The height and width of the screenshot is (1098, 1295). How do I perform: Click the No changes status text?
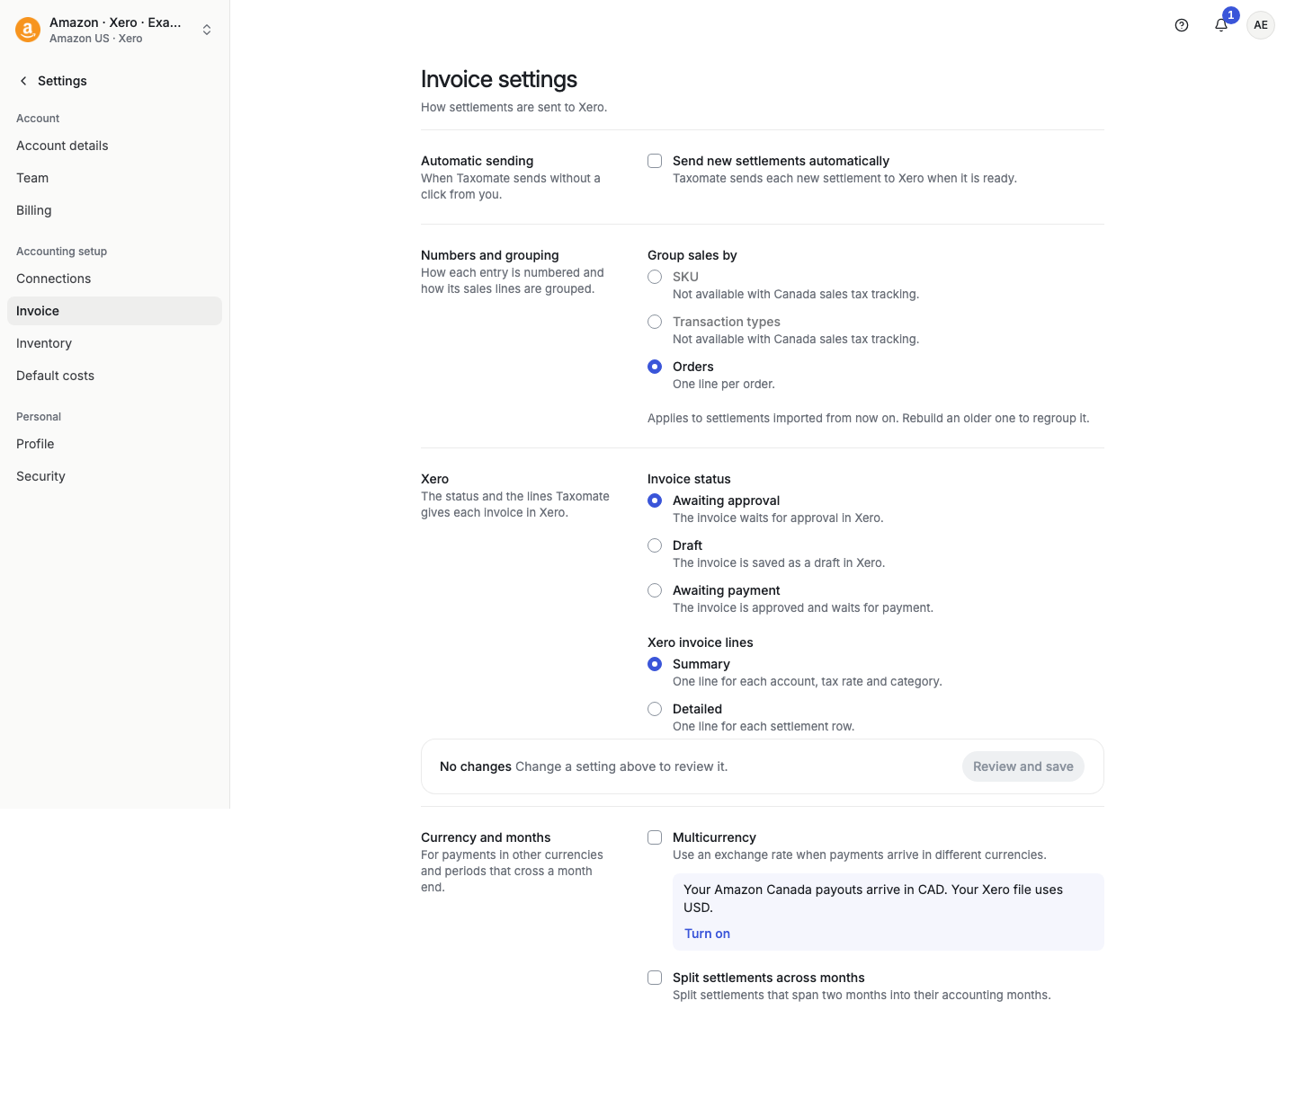pos(476,766)
